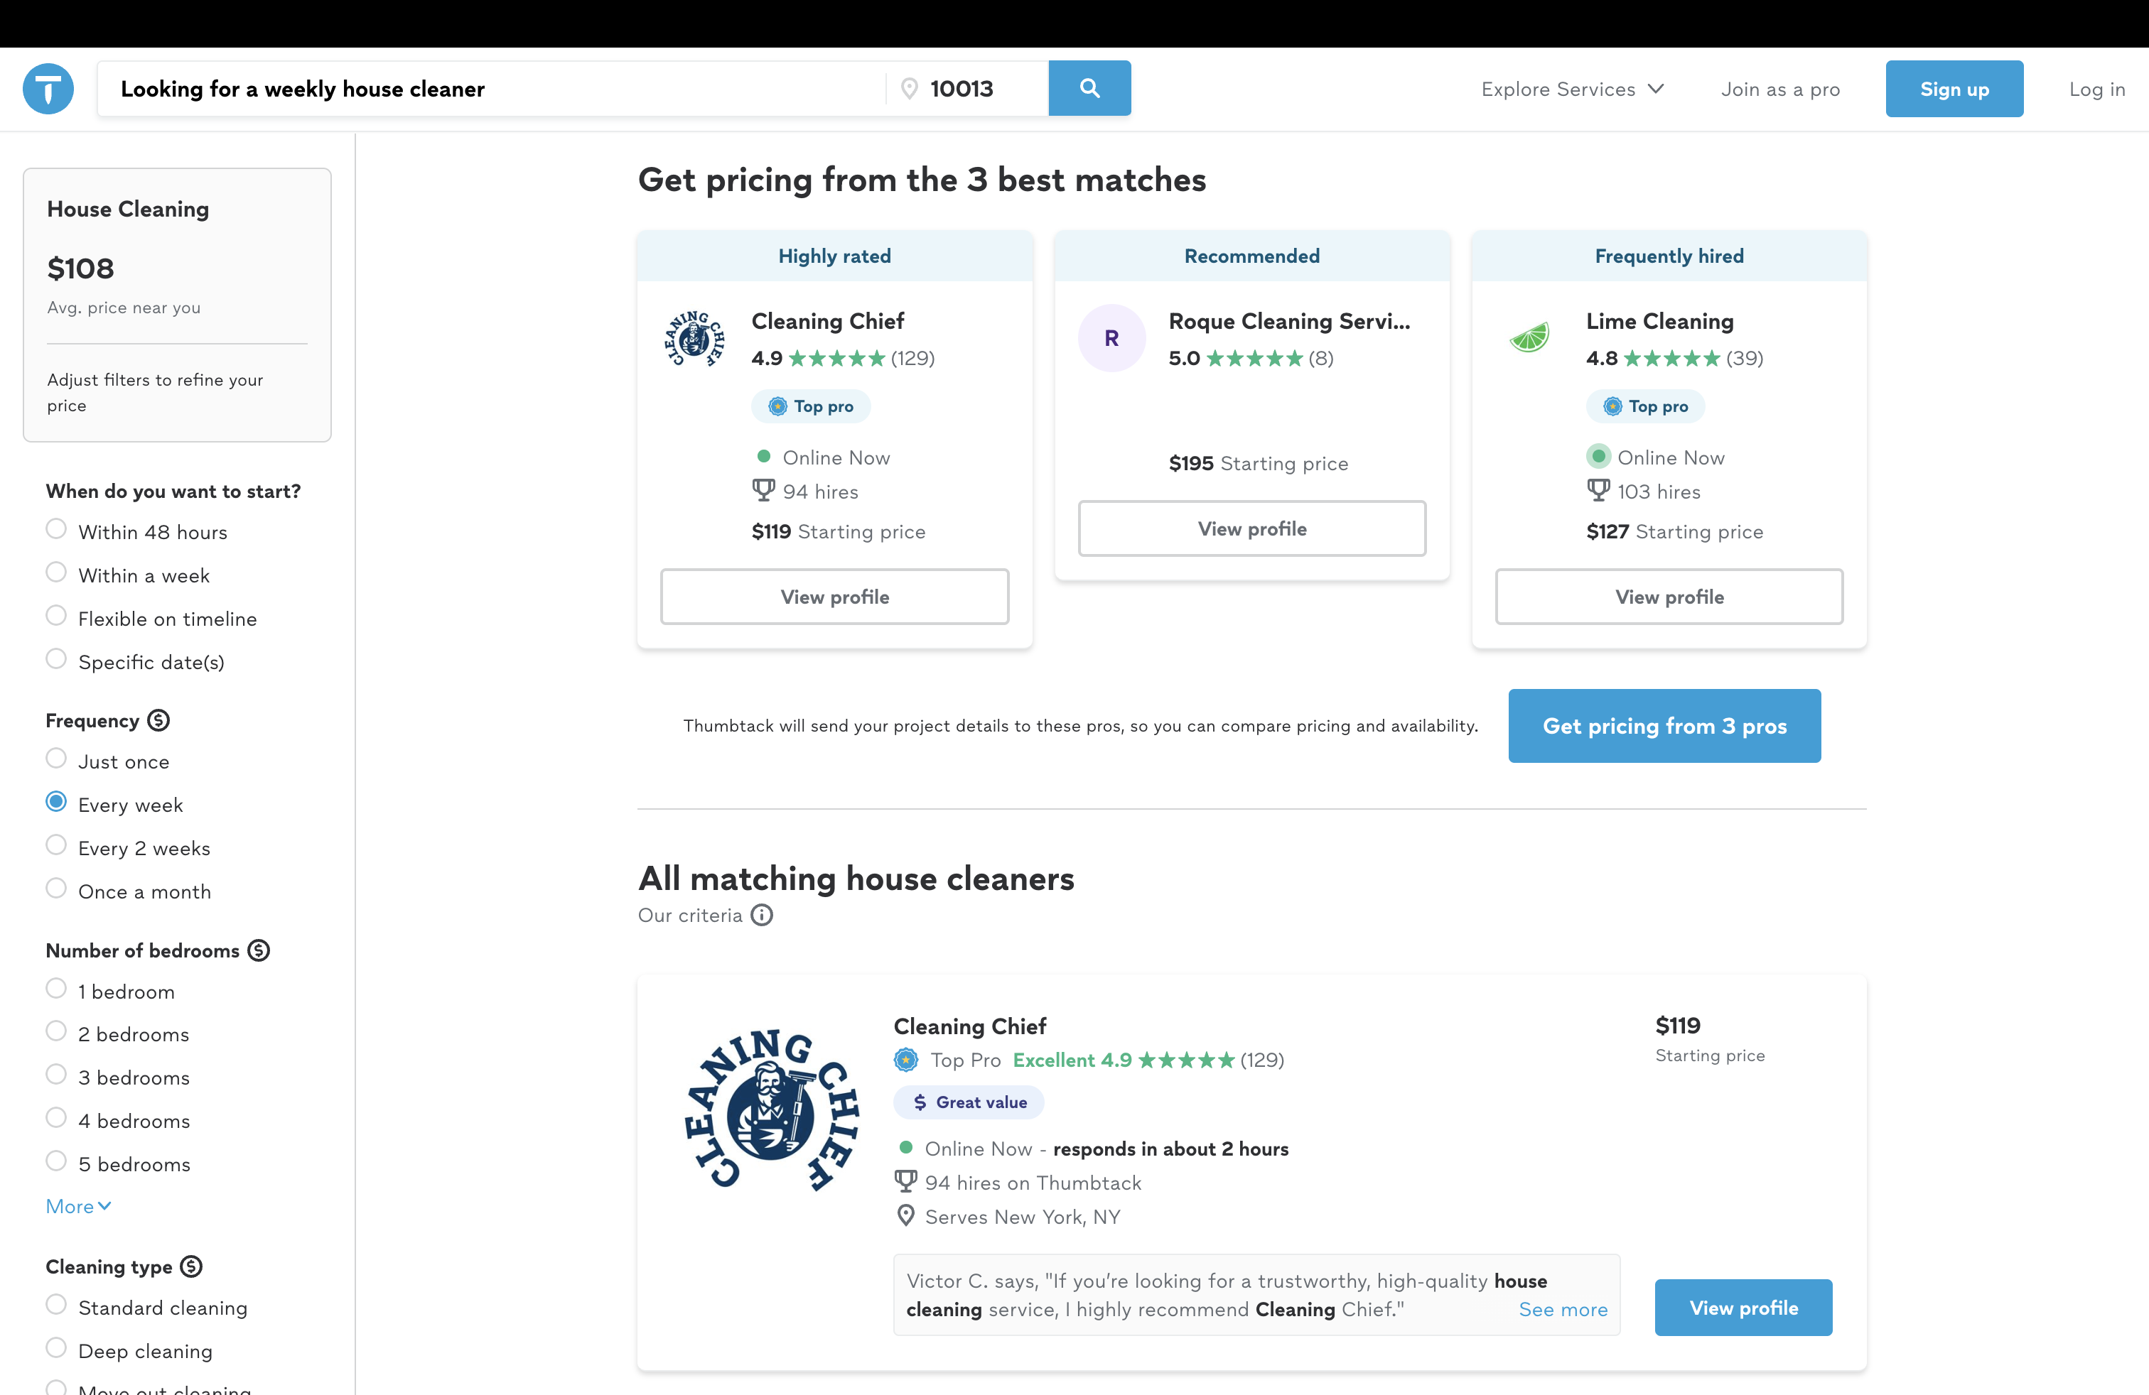Click the info icon next to Our criteria
The height and width of the screenshot is (1395, 2149).
coord(762,915)
